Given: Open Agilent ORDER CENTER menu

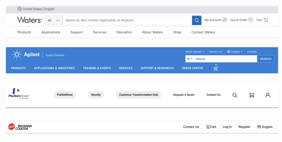Looking at the screenshot, I should 192,68.
